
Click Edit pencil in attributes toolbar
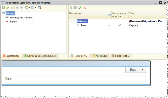tap(80, 8)
